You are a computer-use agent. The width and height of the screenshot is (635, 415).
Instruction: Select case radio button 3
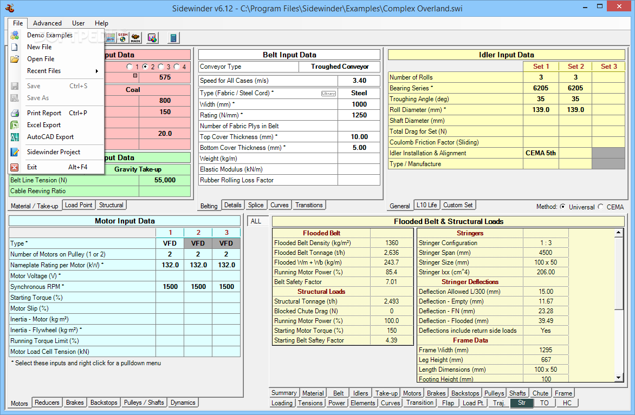pos(161,67)
